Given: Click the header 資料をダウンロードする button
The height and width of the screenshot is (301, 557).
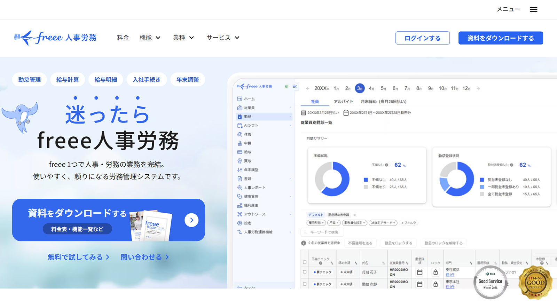Looking at the screenshot, I should [501, 38].
